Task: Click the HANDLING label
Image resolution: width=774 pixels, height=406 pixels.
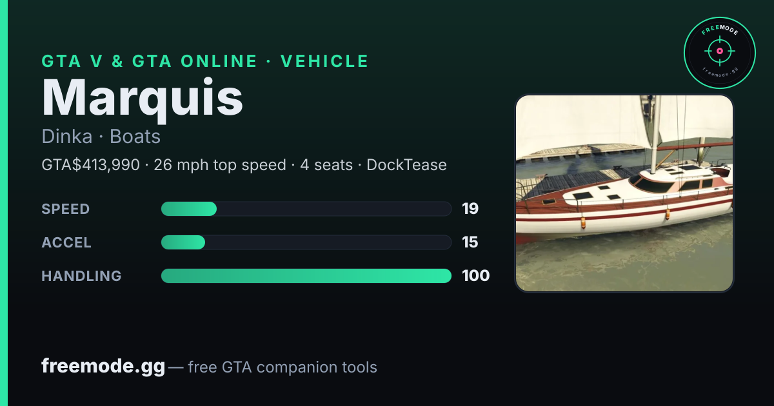Action: coord(81,276)
